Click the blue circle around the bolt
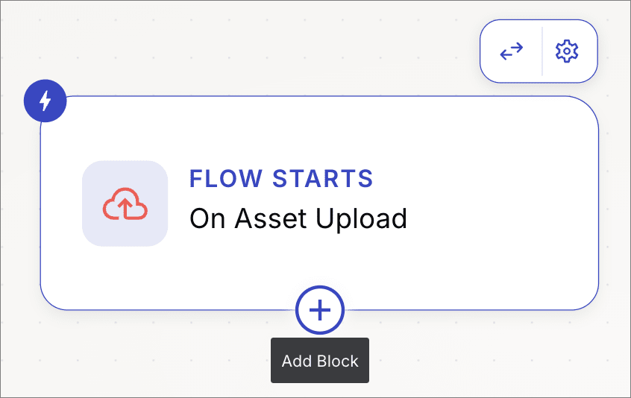631x398 pixels. click(x=45, y=101)
